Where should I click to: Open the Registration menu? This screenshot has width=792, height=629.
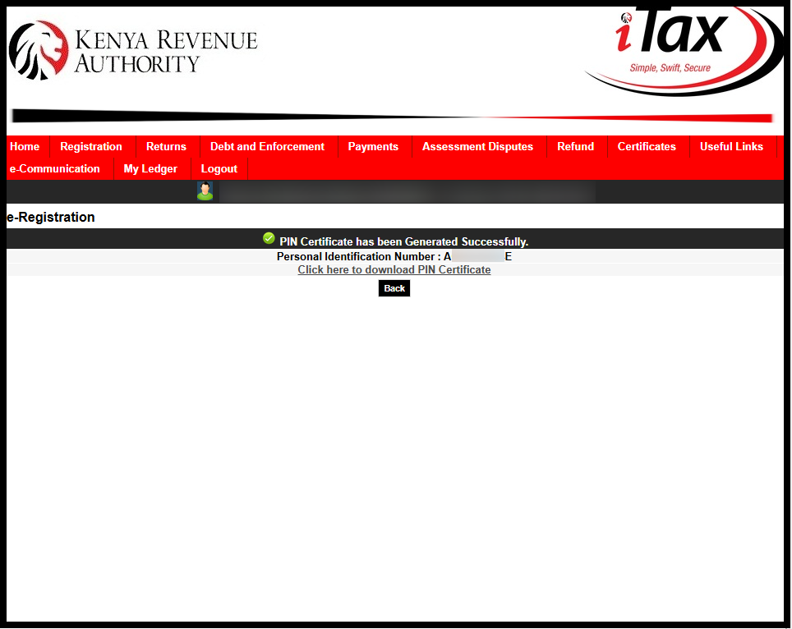point(90,146)
